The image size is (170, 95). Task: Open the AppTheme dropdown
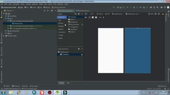[117, 14]
